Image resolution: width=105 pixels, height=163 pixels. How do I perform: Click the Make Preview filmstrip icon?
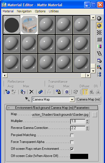click(99, 54)
